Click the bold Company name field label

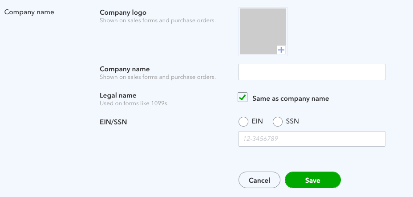coord(125,69)
